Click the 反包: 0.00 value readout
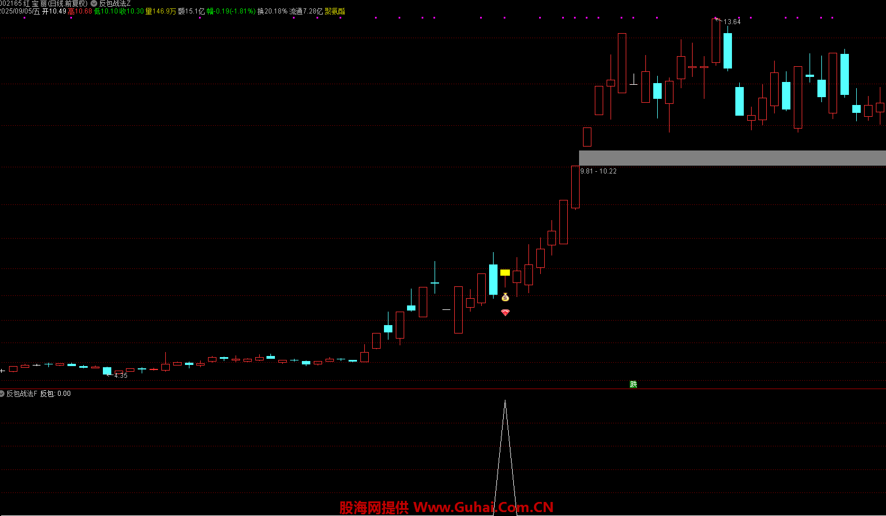Screen dimensions: 886x516 click(55, 394)
